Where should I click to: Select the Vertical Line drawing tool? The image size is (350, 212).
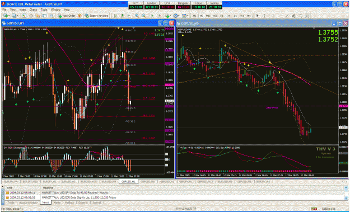coord(273,16)
